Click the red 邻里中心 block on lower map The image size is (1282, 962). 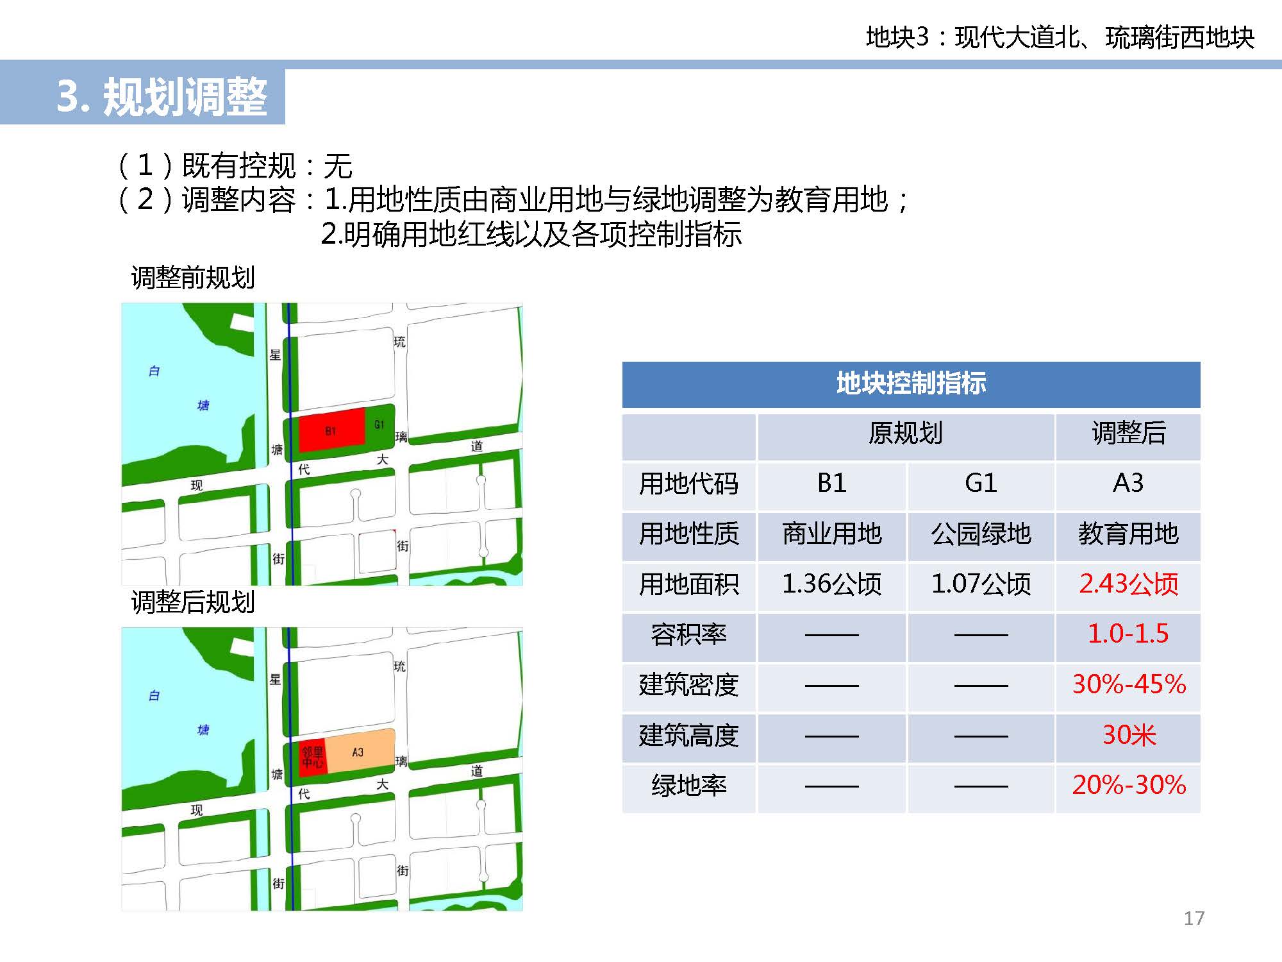click(313, 757)
